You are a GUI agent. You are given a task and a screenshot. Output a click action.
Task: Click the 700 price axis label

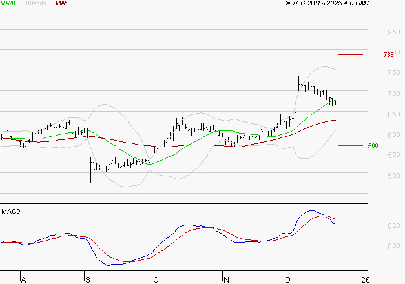(x=394, y=93)
